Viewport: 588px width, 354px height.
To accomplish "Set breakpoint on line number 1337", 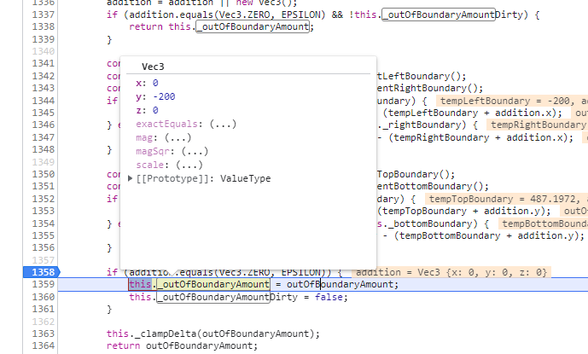I will coord(44,15).
